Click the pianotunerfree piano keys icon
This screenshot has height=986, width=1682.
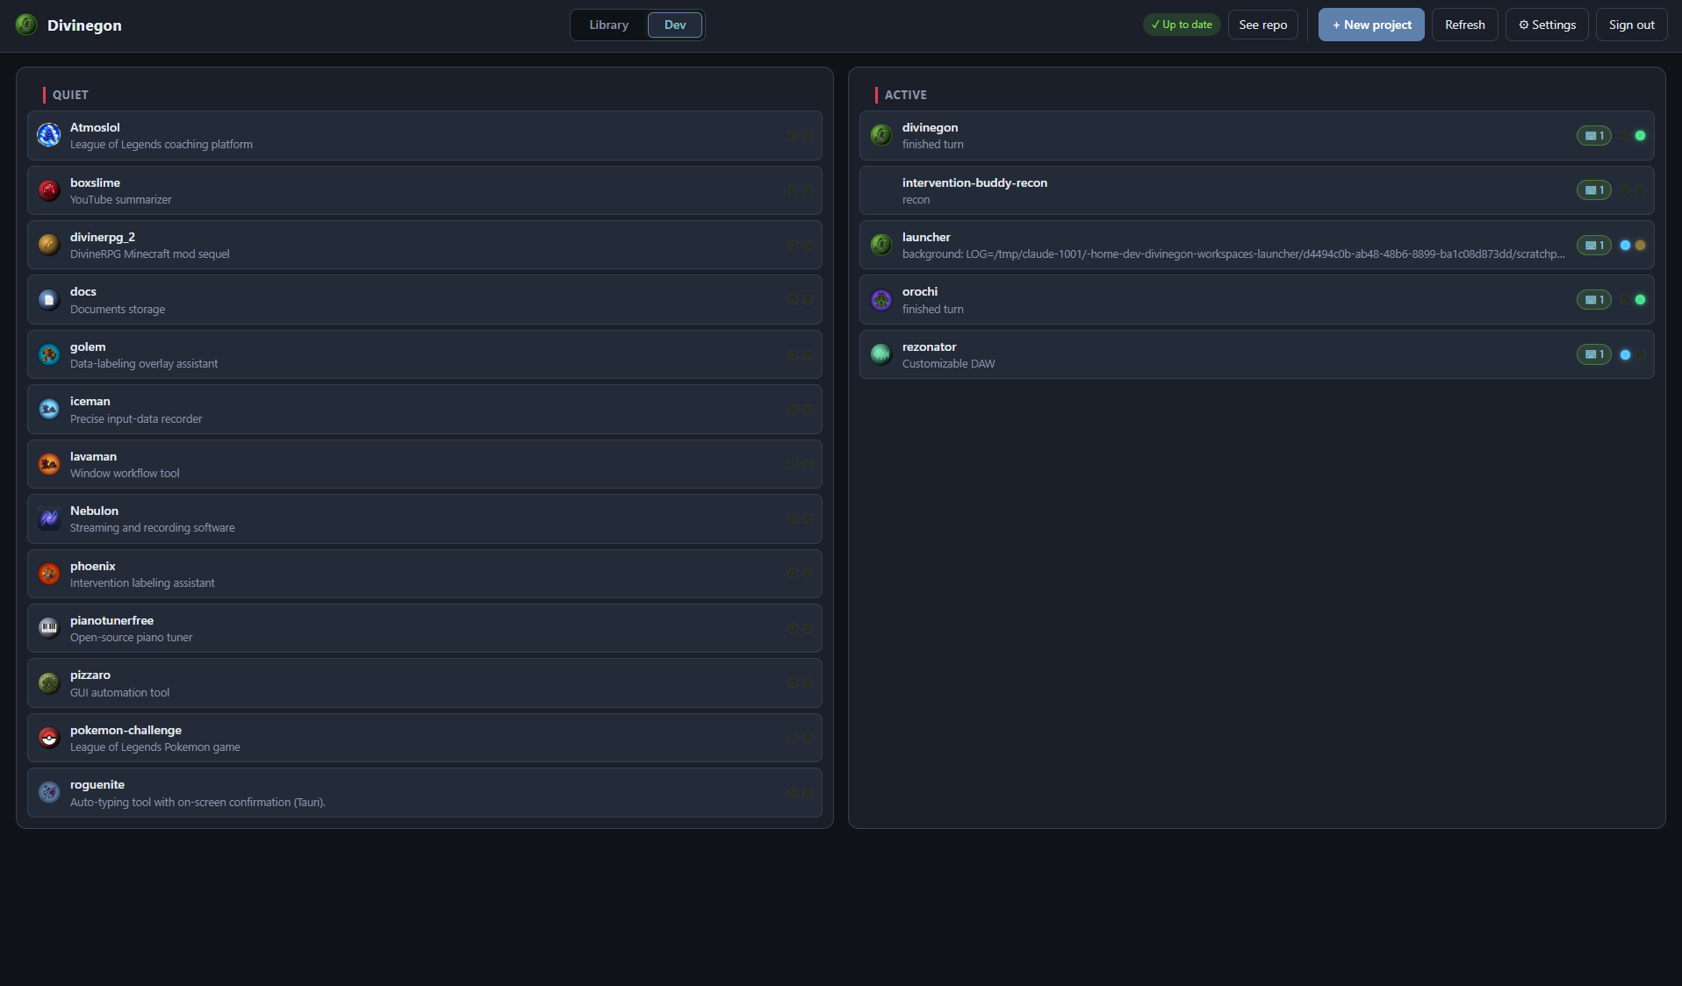pyautogui.click(x=49, y=628)
